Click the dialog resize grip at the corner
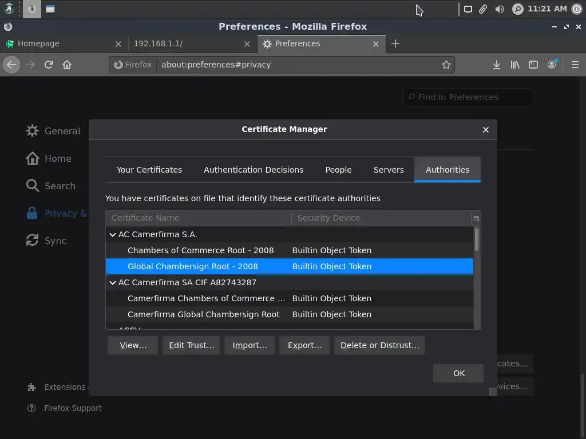This screenshot has height=439, width=586. [x=493, y=392]
